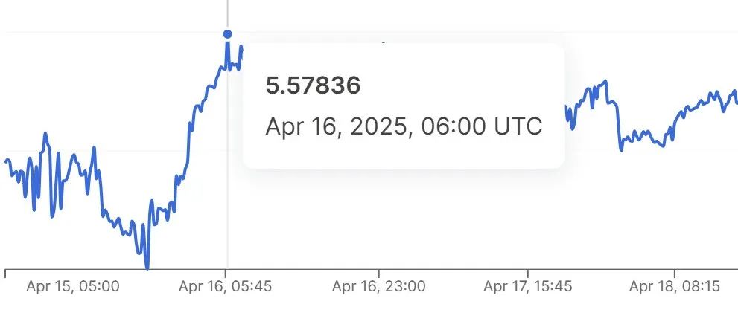
Task: Click the axis tick mark above Apr 16, 23:00
Action: click(379, 274)
